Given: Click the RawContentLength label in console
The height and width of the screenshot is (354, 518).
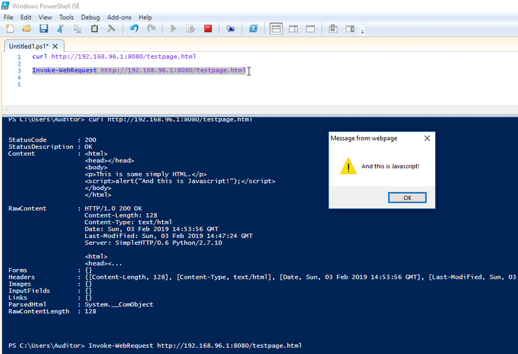Looking at the screenshot, I should 39,311.
